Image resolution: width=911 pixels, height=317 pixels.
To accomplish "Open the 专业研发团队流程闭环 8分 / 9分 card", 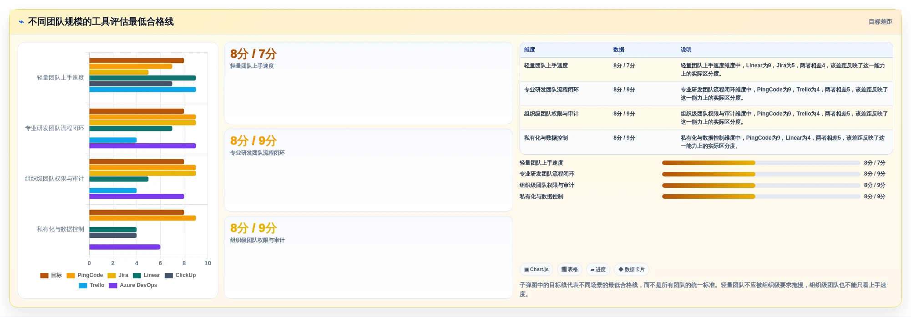I will (369, 170).
